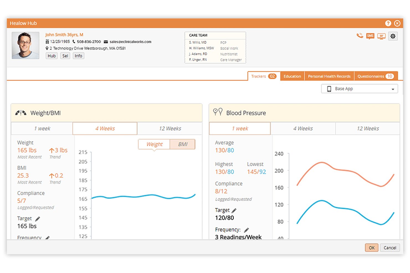Viewport: 410px width, 273px height.
Task: Click the 10 badge on Questionnaires
Action: (390, 76)
